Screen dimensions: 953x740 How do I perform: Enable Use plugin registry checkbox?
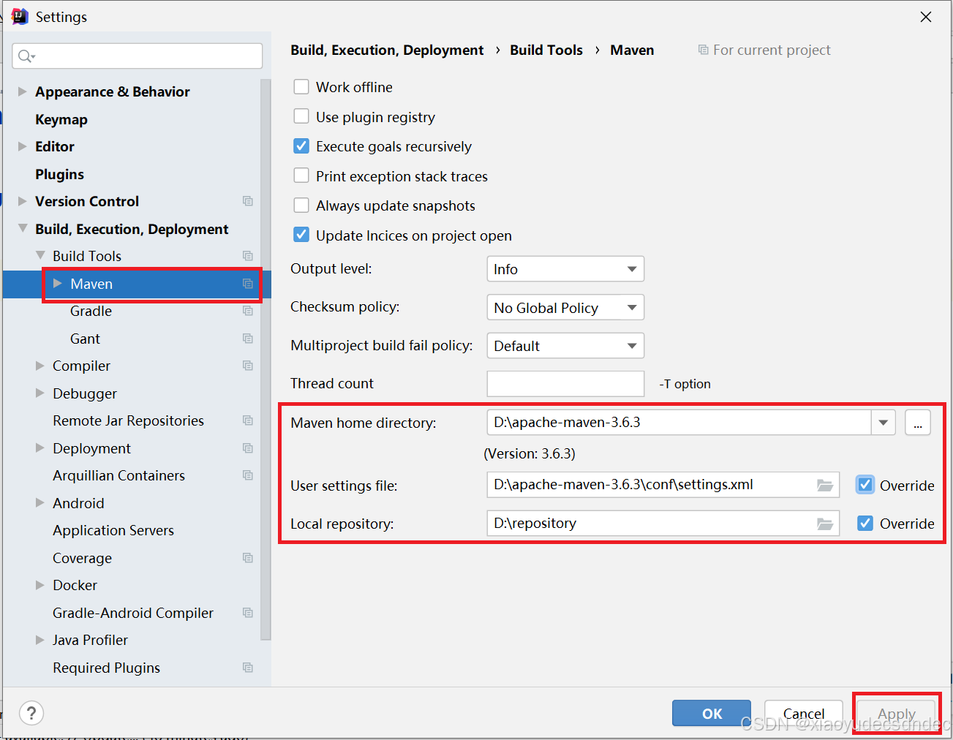[x=301, y=116]
